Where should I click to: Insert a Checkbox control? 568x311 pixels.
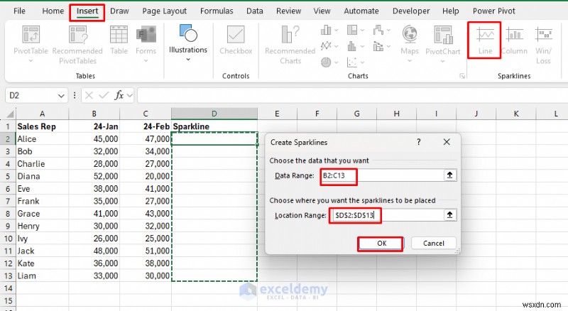[x=236, y=40]
